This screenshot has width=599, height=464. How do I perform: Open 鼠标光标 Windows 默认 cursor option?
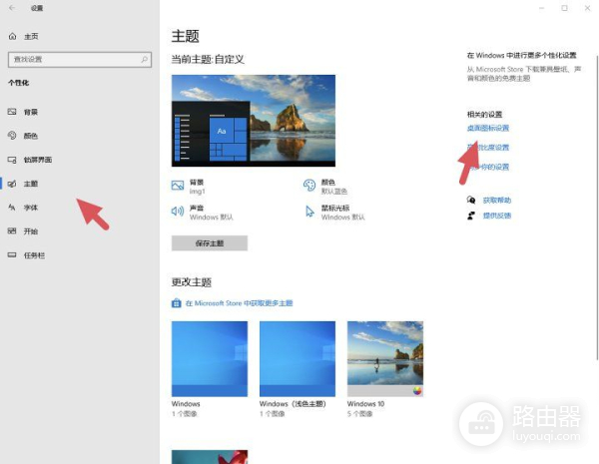335,213
